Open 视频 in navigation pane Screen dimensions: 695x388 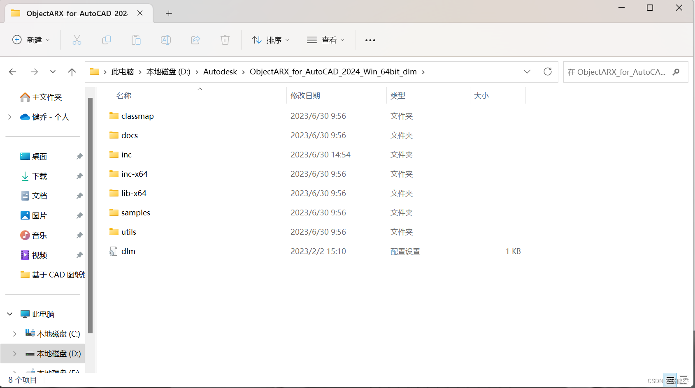[34, 255]
